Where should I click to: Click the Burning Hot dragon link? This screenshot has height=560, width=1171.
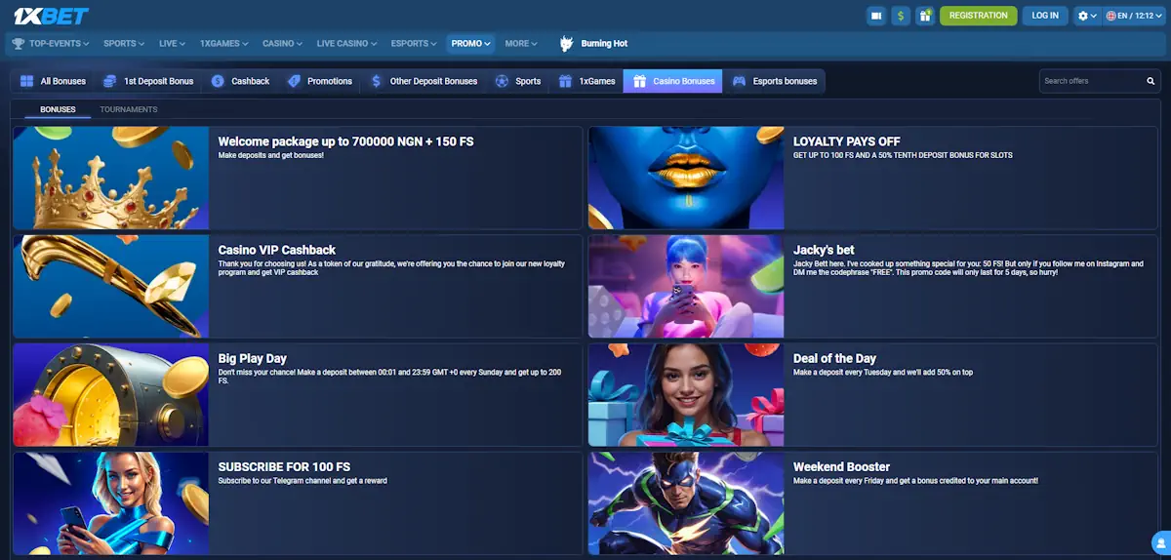[x=593, y=44]
